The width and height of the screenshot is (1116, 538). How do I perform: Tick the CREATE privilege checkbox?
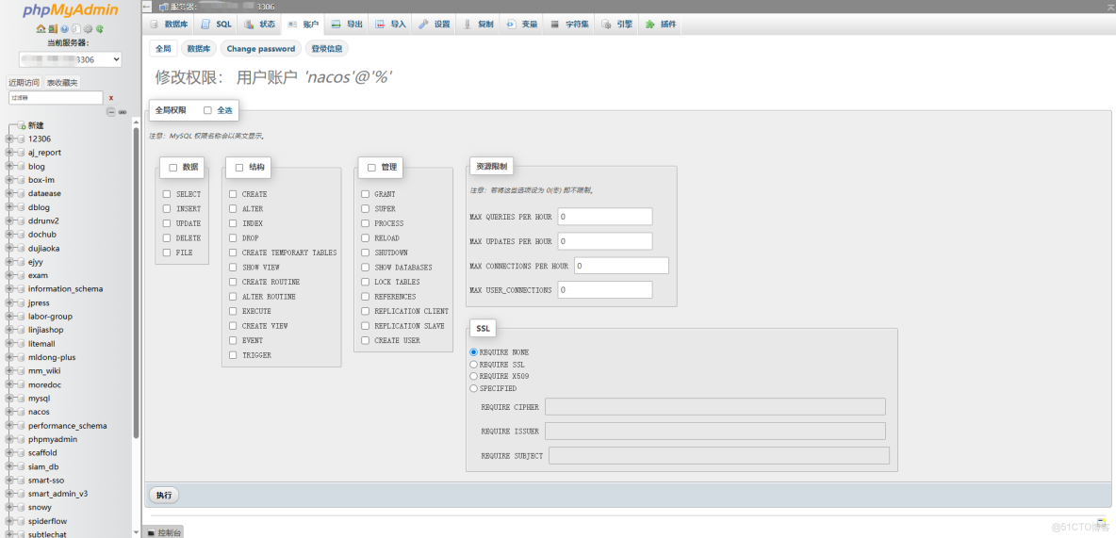coord(233,194)
